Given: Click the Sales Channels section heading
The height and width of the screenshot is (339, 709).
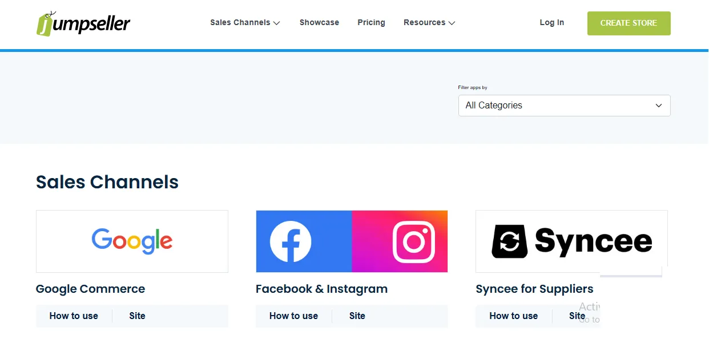Looking at the screenshot, I should 107,182.
